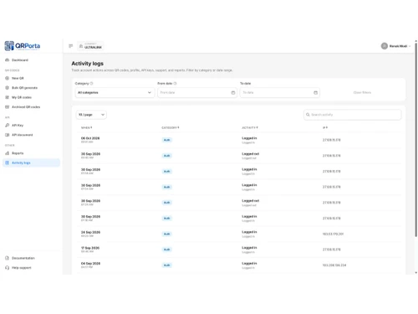Click info icon next to Category label
Viewport: 418px width, 314px height.
[x=91, y=84]
